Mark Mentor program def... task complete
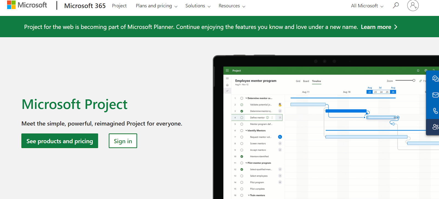The image size is (439, 199). tap(242, 124)
